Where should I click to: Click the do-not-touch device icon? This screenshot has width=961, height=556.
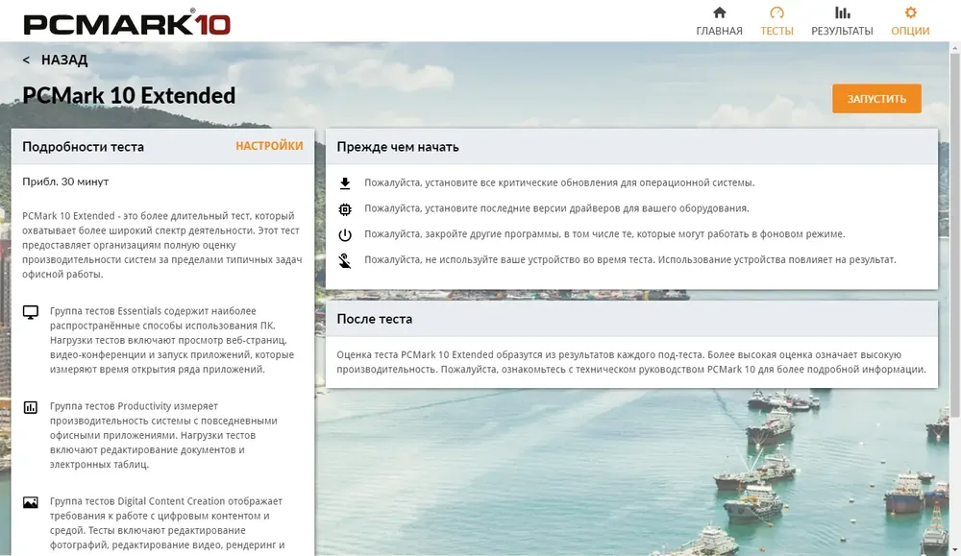345,261
